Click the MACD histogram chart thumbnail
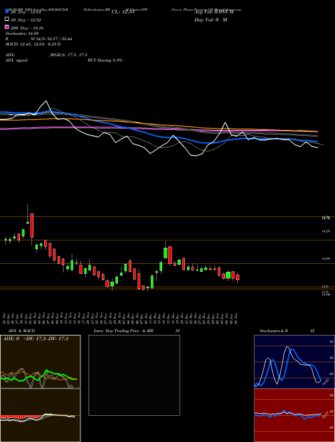Viewport: 335px width, 442px height. tap(40, 415)
